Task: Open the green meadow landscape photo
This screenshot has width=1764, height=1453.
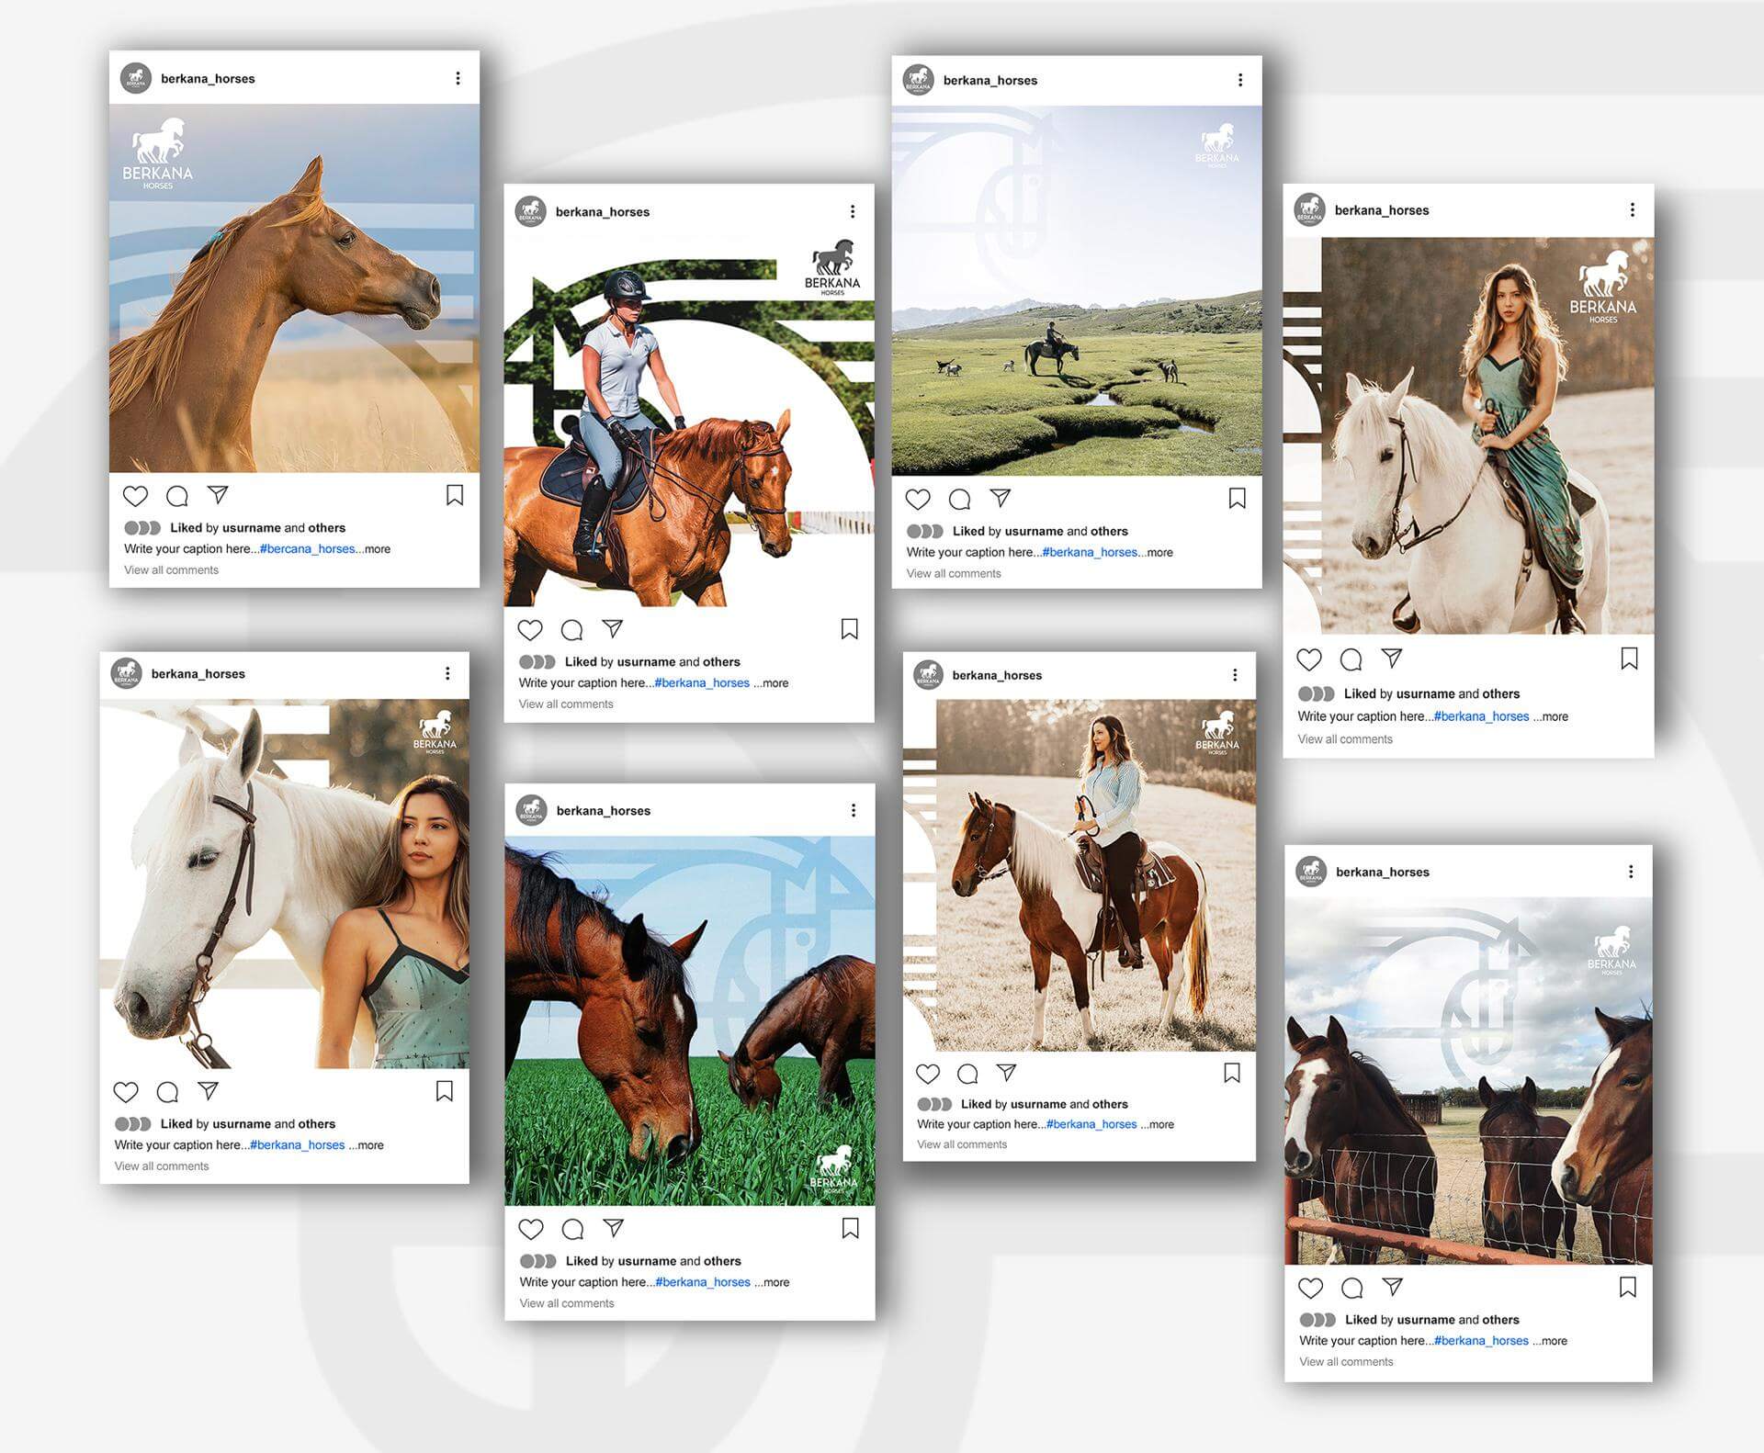Action: (1077, 291)
